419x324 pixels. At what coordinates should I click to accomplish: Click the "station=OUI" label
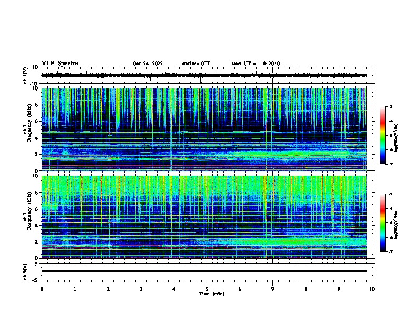tap(196, 64)
